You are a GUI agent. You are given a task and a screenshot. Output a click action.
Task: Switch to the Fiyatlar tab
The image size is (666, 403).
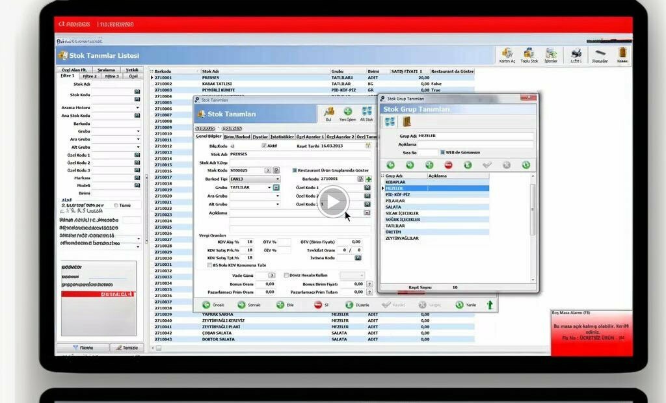(x=260, y=136)
